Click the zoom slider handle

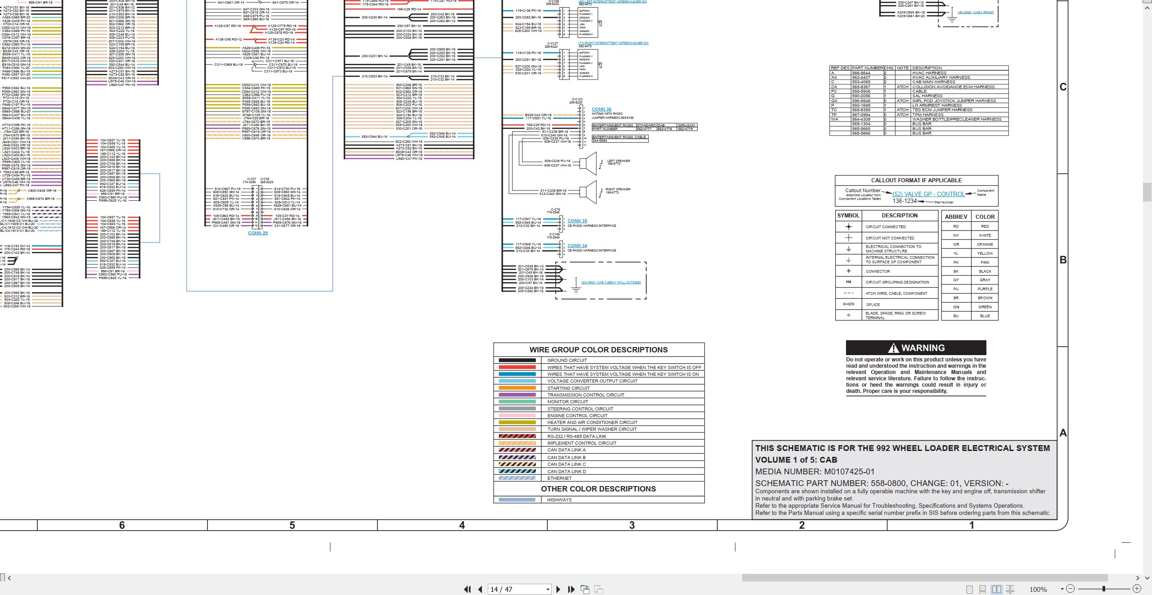(1104, 589)
